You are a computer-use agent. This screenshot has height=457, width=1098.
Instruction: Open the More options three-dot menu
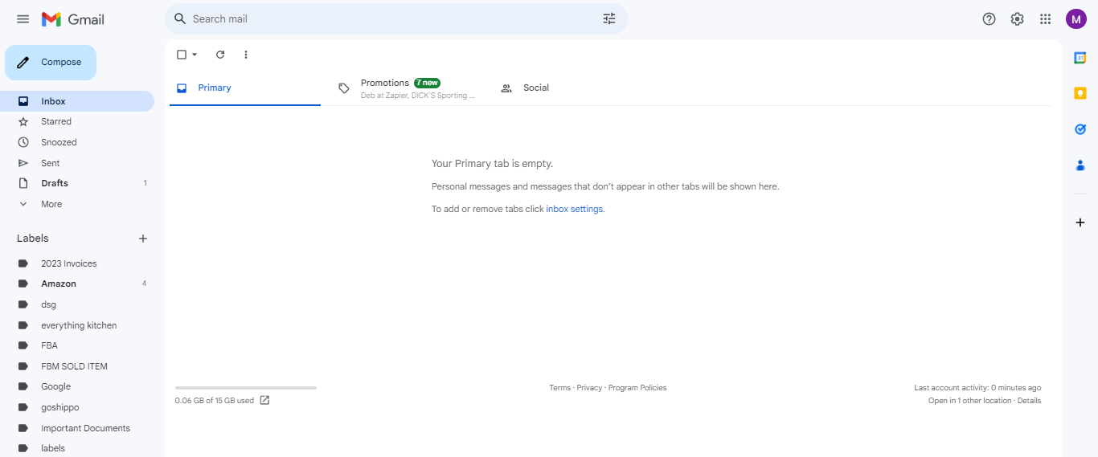pyautogui.click(x=246, y=55)
